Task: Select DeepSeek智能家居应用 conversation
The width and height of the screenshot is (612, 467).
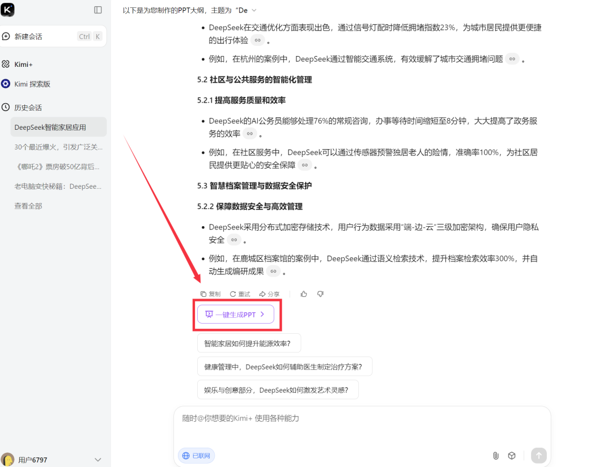Action: [x=58, y=128]
